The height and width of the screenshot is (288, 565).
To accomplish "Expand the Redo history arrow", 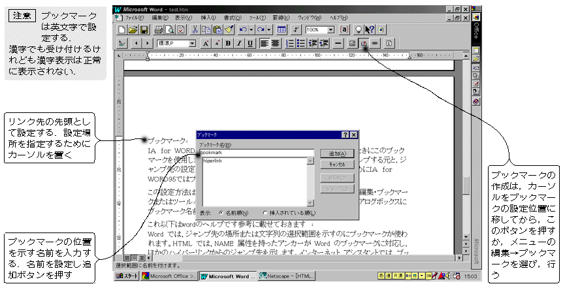I will [x=269, y=29].
